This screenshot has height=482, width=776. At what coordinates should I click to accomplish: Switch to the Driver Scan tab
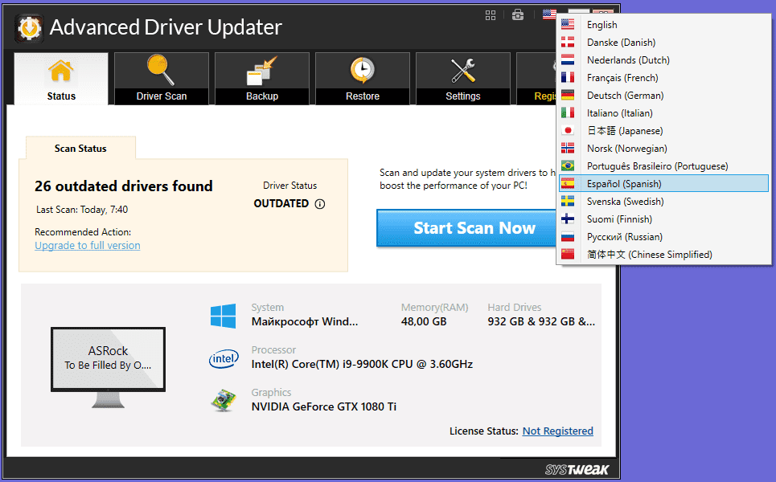coord(162,79)
